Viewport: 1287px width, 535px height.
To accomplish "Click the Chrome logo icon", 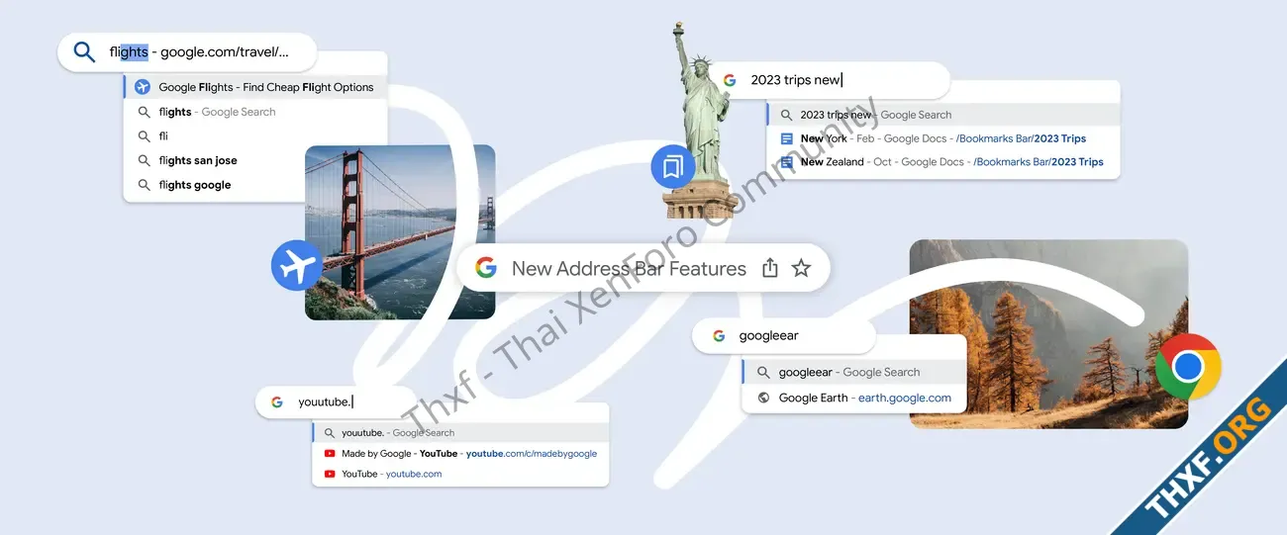I will point(1188,367).
